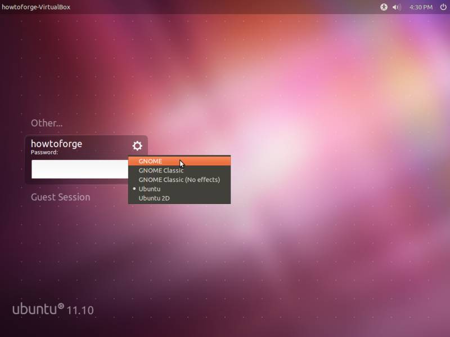The width and height of the screenshot is (450, 337).
Task: Select the Ubuntu session option
Action: (179, 189)
